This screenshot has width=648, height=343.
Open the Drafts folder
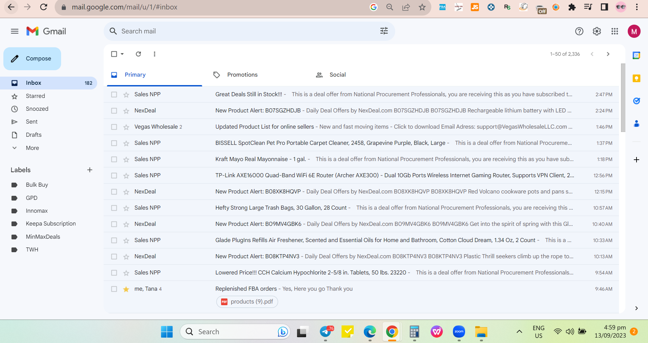tap(34, 135)
